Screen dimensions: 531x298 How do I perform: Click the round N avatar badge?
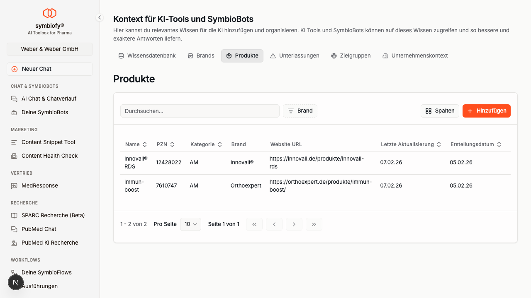[x=16, y=282]
